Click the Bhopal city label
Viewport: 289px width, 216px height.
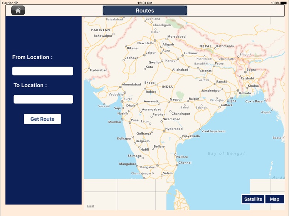point(150,83)
